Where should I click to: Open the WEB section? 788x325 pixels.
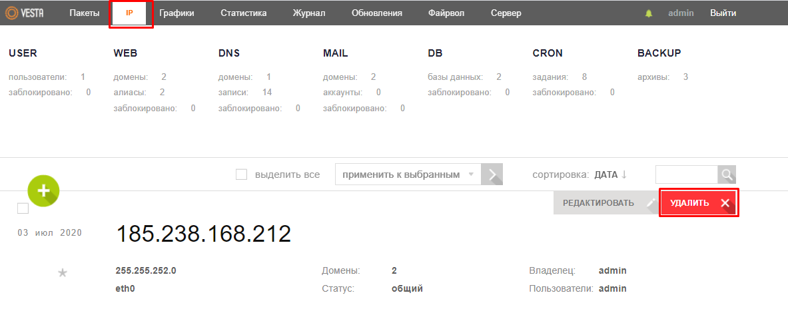click(x=126, y=53)
